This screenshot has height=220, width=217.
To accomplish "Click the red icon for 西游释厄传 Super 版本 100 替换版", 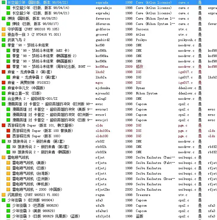I will 8,131.
